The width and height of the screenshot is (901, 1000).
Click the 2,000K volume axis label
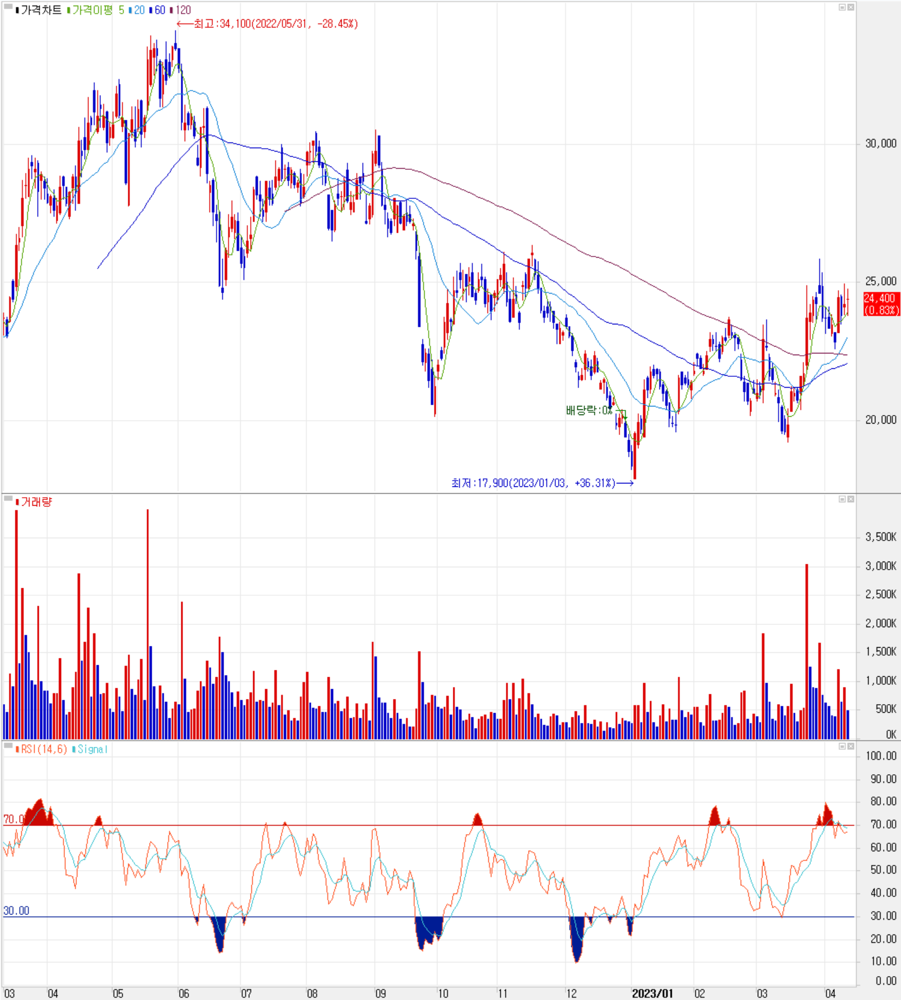880,623
